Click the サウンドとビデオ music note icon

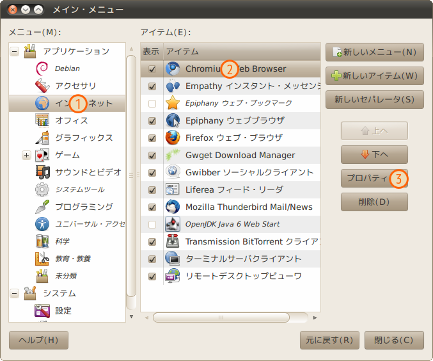click(x=42, y=172)
